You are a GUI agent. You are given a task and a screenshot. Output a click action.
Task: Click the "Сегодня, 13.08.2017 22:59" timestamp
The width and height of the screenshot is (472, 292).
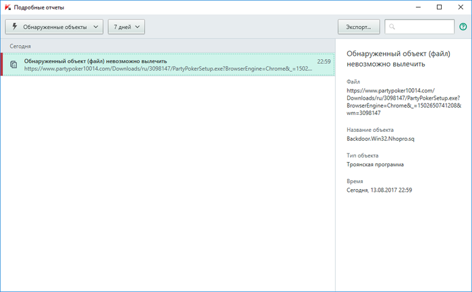pos(379,190)
